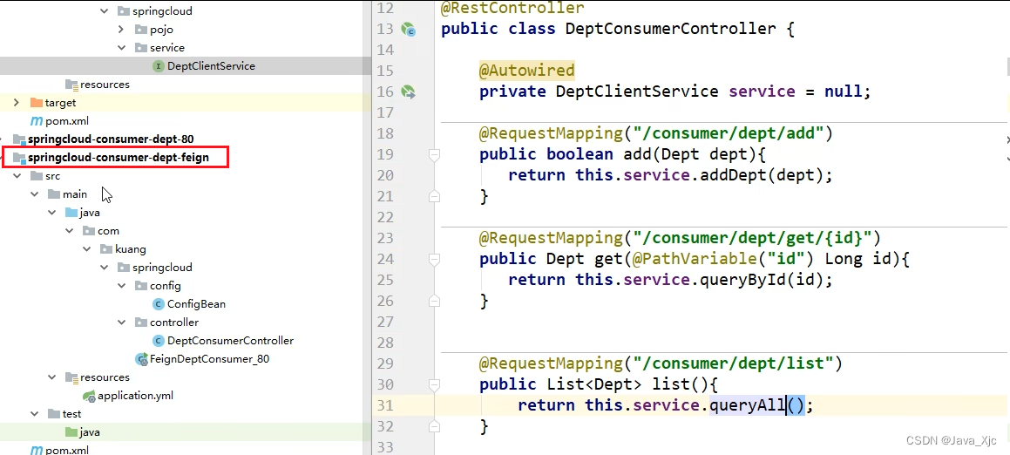Click Maven icon of bottom pom.xml
Screen dimensions: 1010x455
click(x=36, y=450)
